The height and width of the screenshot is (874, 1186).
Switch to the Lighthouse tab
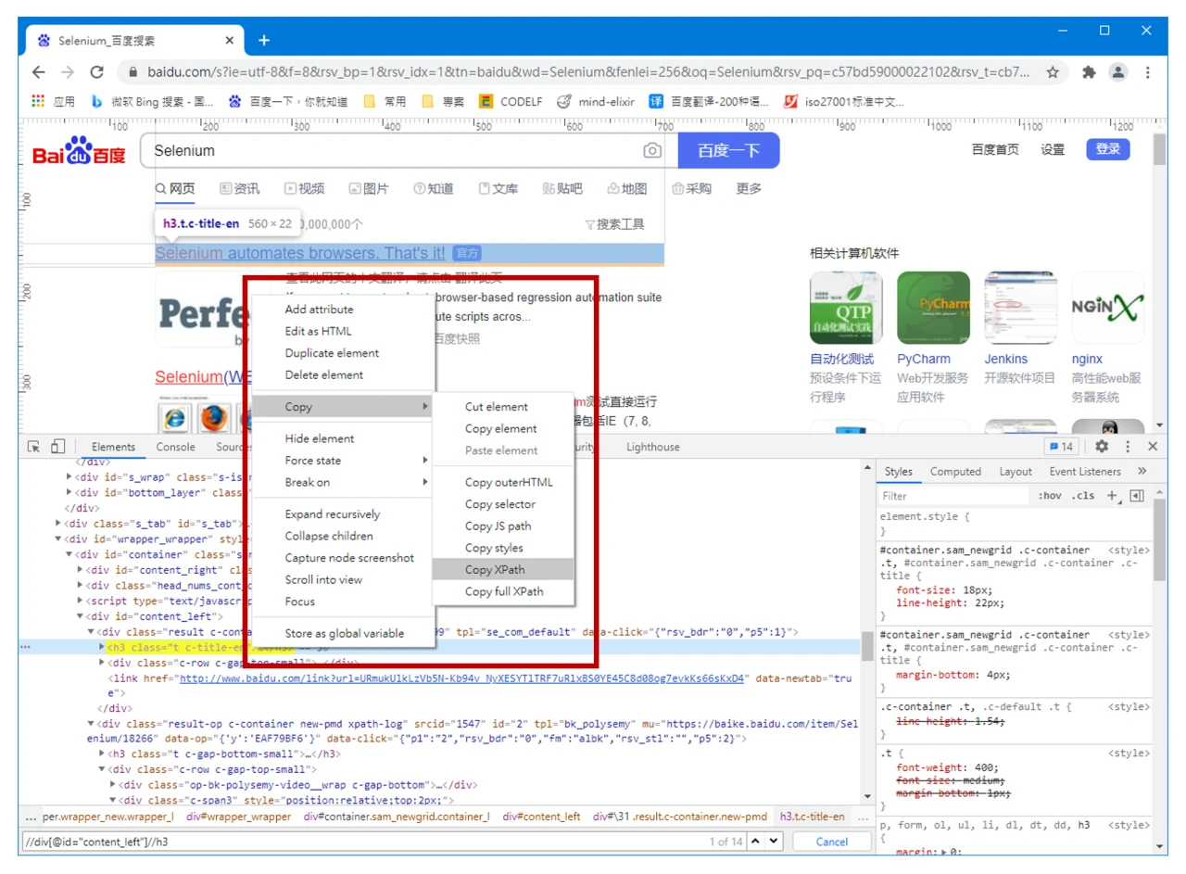pos(652,447)
